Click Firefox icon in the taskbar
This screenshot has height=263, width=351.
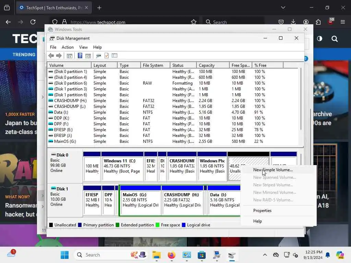click(171, 255)
